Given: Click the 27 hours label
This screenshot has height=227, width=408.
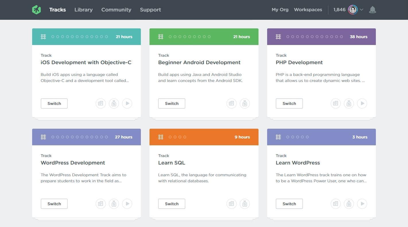Looking at the screenshot, I should point(124,137).
